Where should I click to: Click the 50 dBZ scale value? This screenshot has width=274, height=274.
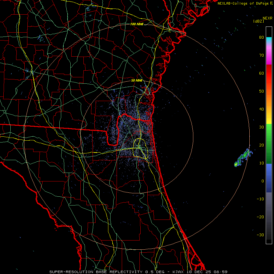click(x=262, y=91)
